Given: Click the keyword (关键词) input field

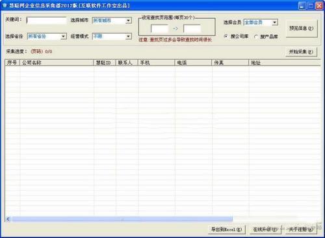Looking at the screenshot, I should (x=46, y=21).
